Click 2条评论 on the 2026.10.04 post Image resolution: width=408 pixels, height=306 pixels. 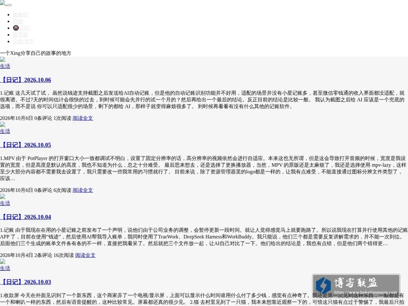(x=43, y=255)
